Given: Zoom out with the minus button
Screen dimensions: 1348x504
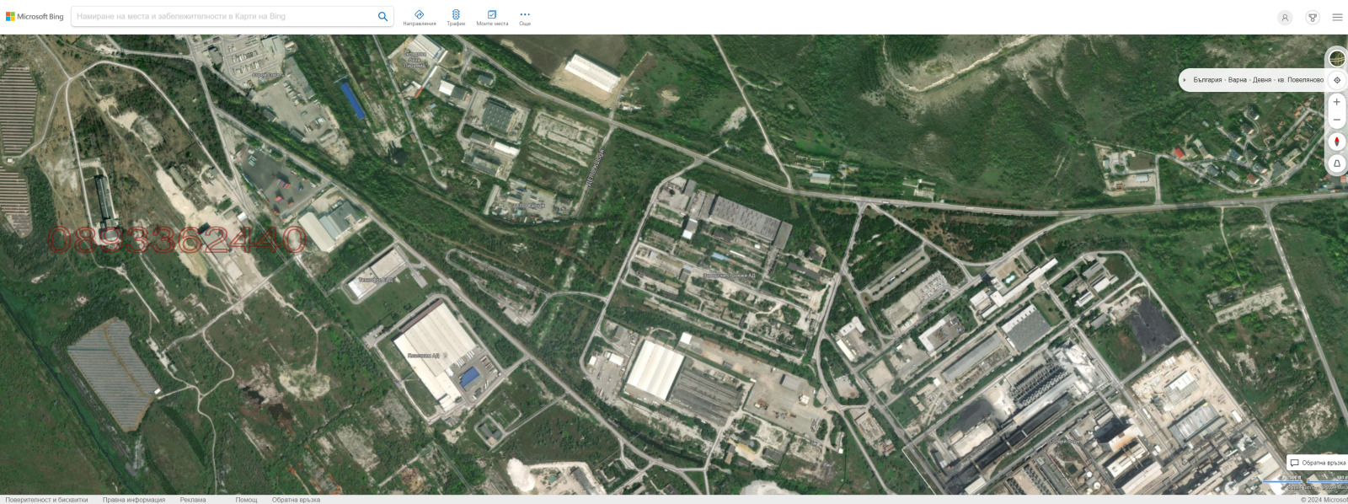Looking at the screenshot, I should pyautogui.click(x=1336, y=120).
